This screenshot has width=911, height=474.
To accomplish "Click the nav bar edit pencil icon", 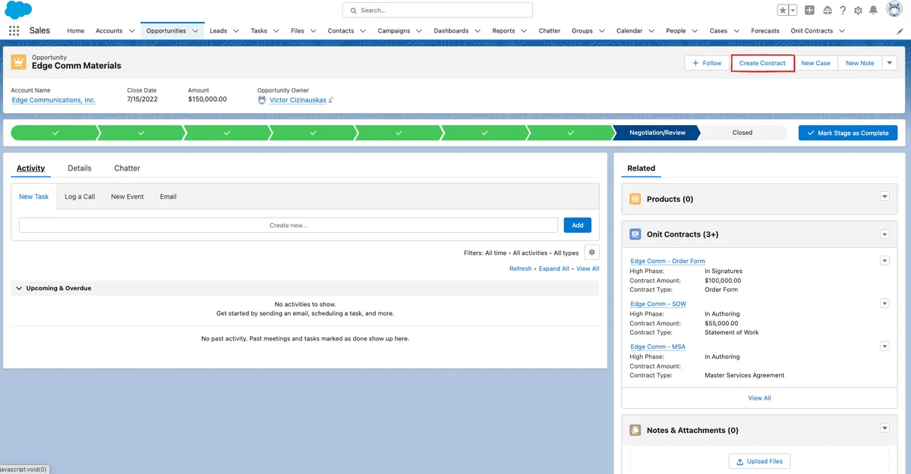I will tap(900, 31).
